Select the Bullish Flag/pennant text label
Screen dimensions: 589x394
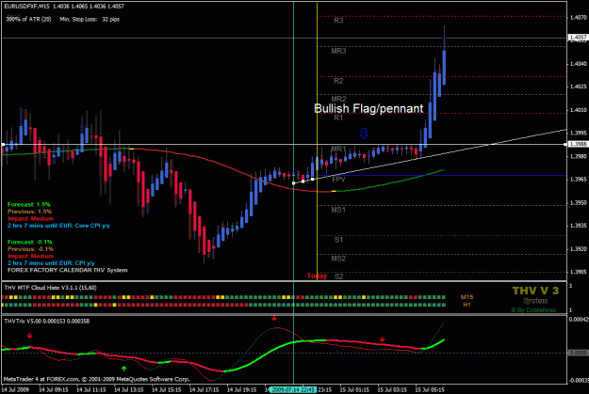[x=368, y=109]
